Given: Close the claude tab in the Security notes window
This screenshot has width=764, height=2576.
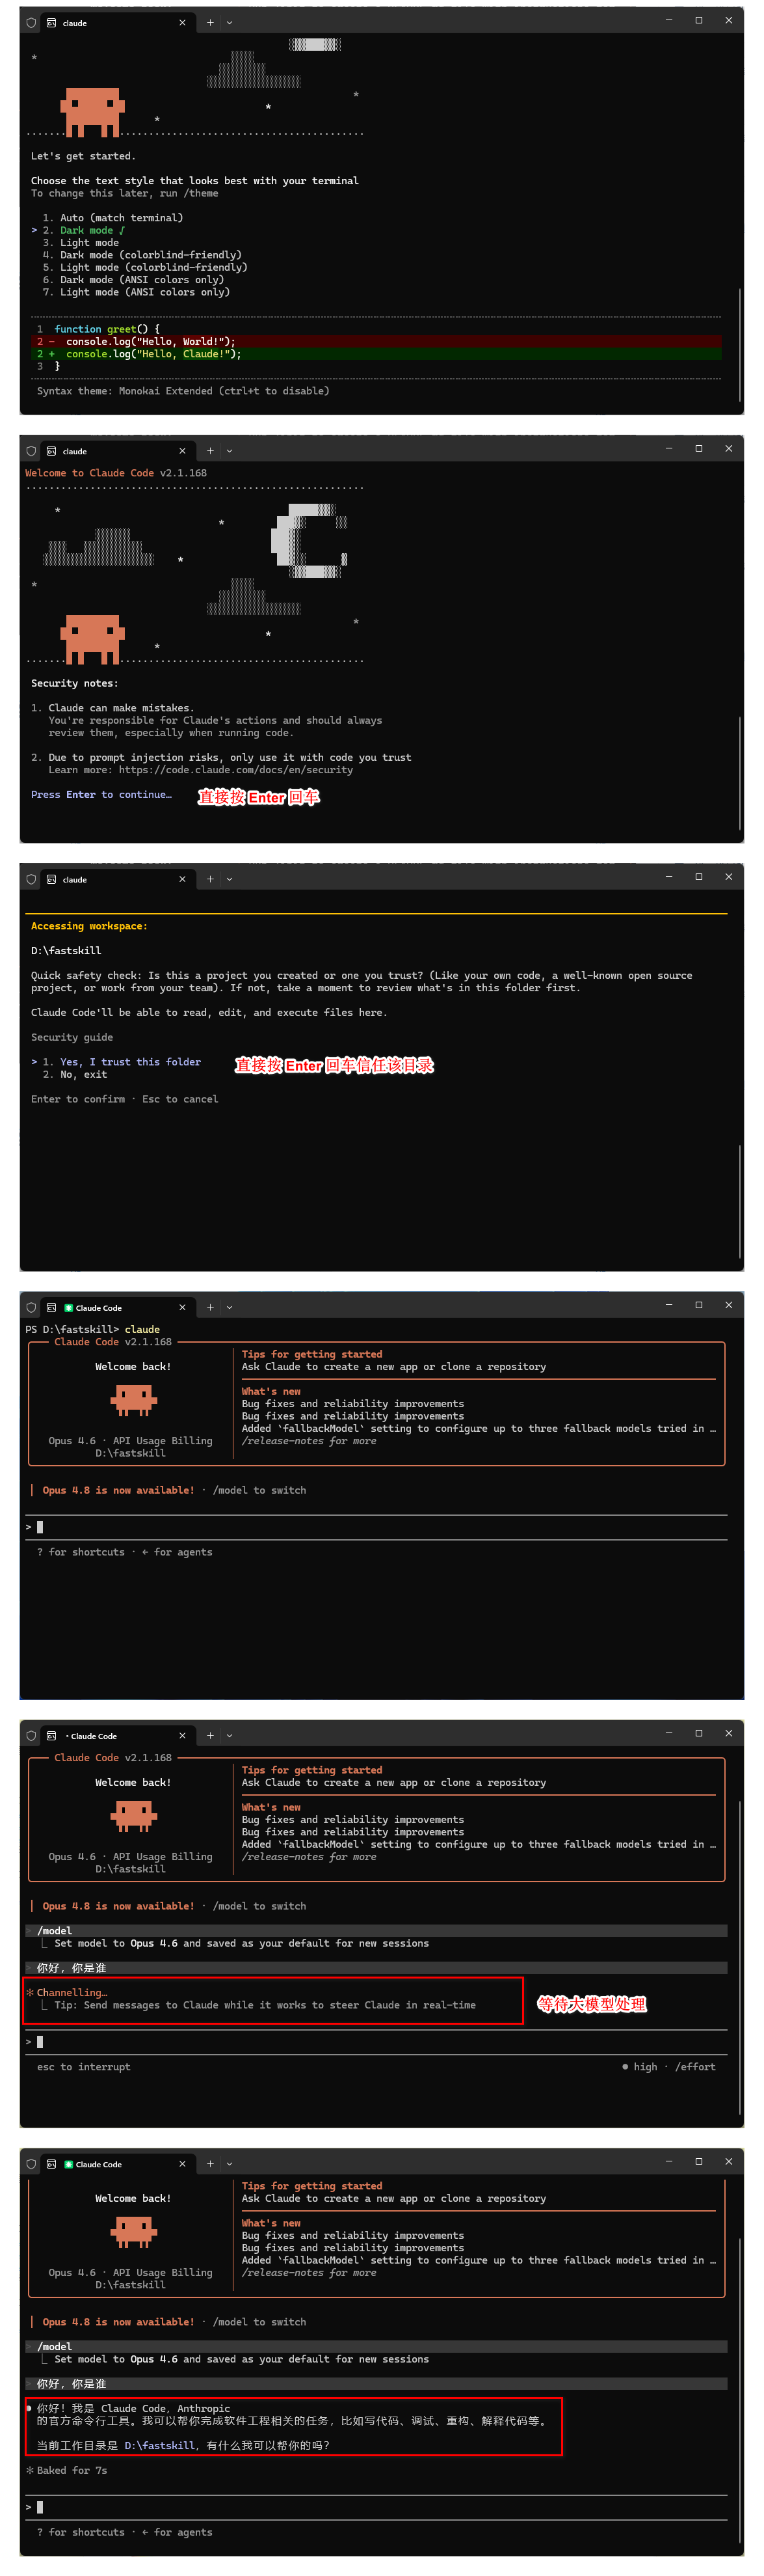Looking at the screenshot, I should click(x=182, y=451).
